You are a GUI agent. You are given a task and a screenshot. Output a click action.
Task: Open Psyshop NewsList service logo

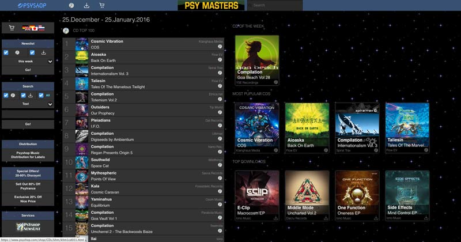(x=28, y=227)
